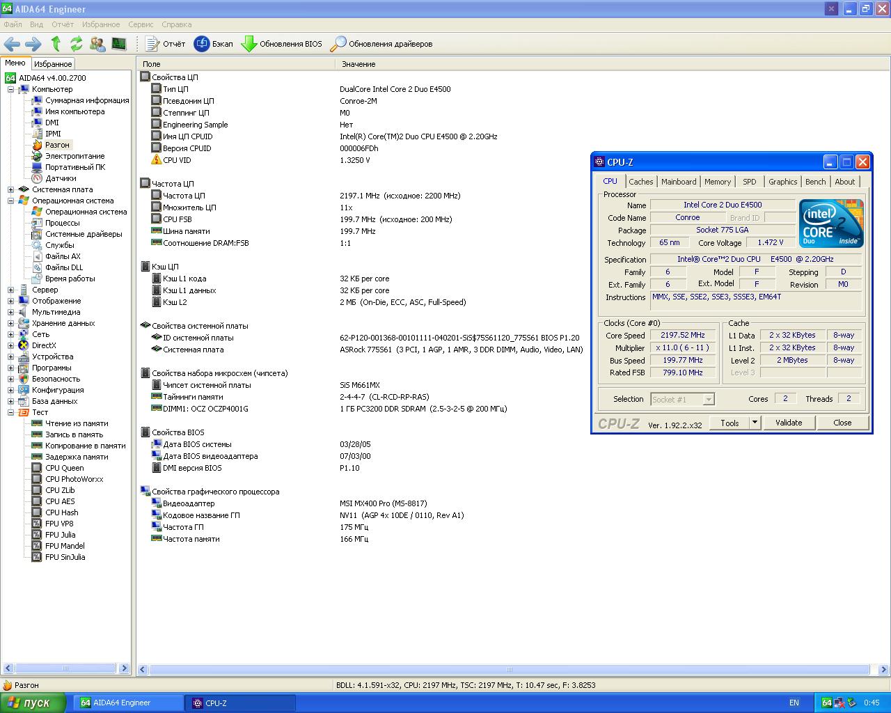Open the Report (Отчёт) toolbar button
The height and width of the screenshot is (713, 891).
tap(166, 44)
